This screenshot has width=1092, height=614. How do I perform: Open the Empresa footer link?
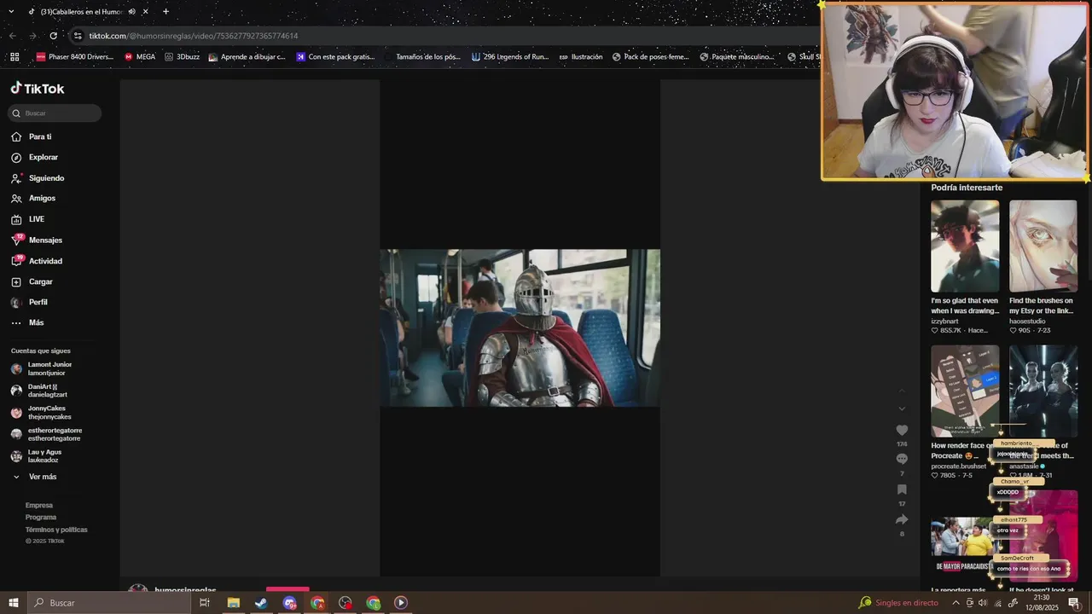(x=39, y=505)
